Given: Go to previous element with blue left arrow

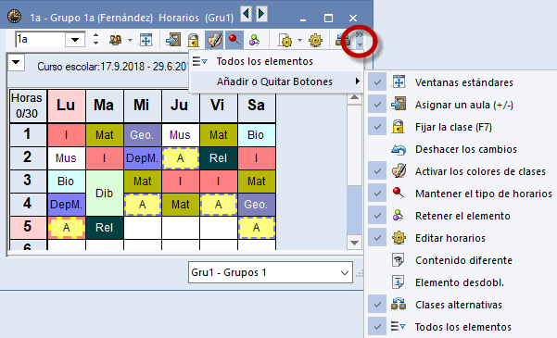Looking at the screenshot, I should point(247,14).
